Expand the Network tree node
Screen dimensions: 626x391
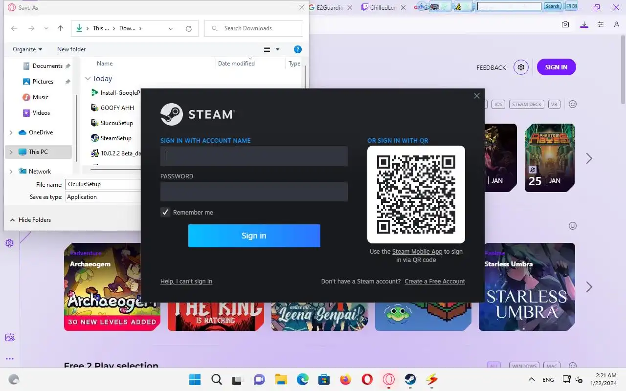coord(11,172)
